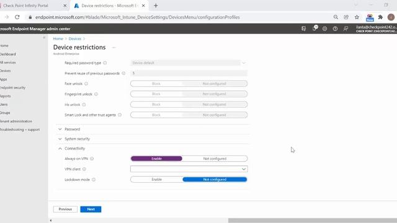The image size is (397, 223).
Task: Enable Lockdown mode
Action: click(x=156, y=180)
